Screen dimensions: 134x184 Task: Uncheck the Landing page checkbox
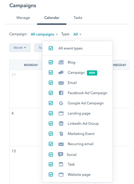pos(51,113)
